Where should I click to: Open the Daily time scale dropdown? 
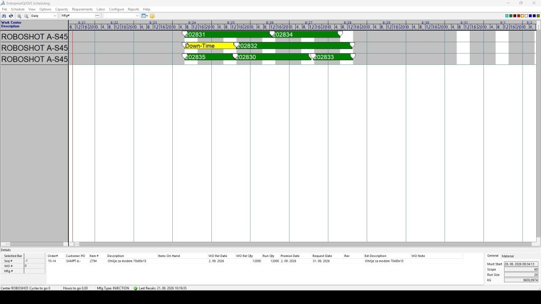tap(43, 16)
